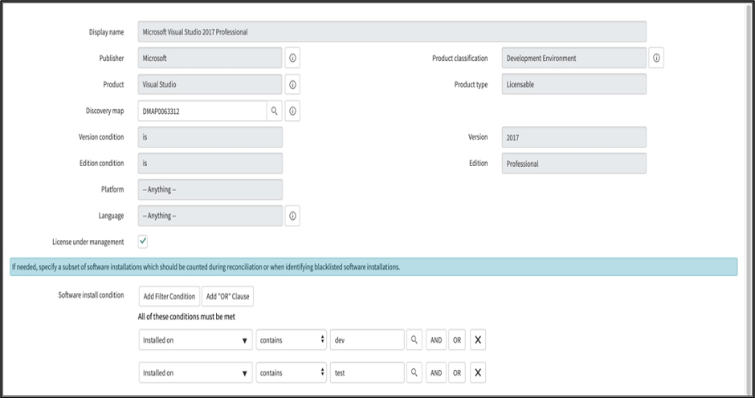Click the blue reconciliation info message
This screenshot has width=755, height=398.
point(373,266)
